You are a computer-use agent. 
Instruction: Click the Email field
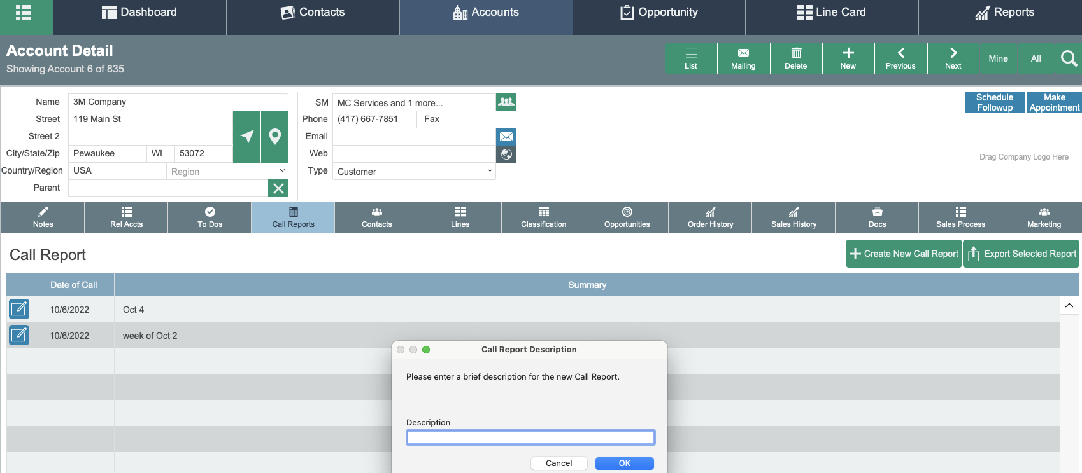[x=414, y=136]
